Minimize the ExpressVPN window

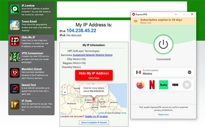(x=176, y=14)
